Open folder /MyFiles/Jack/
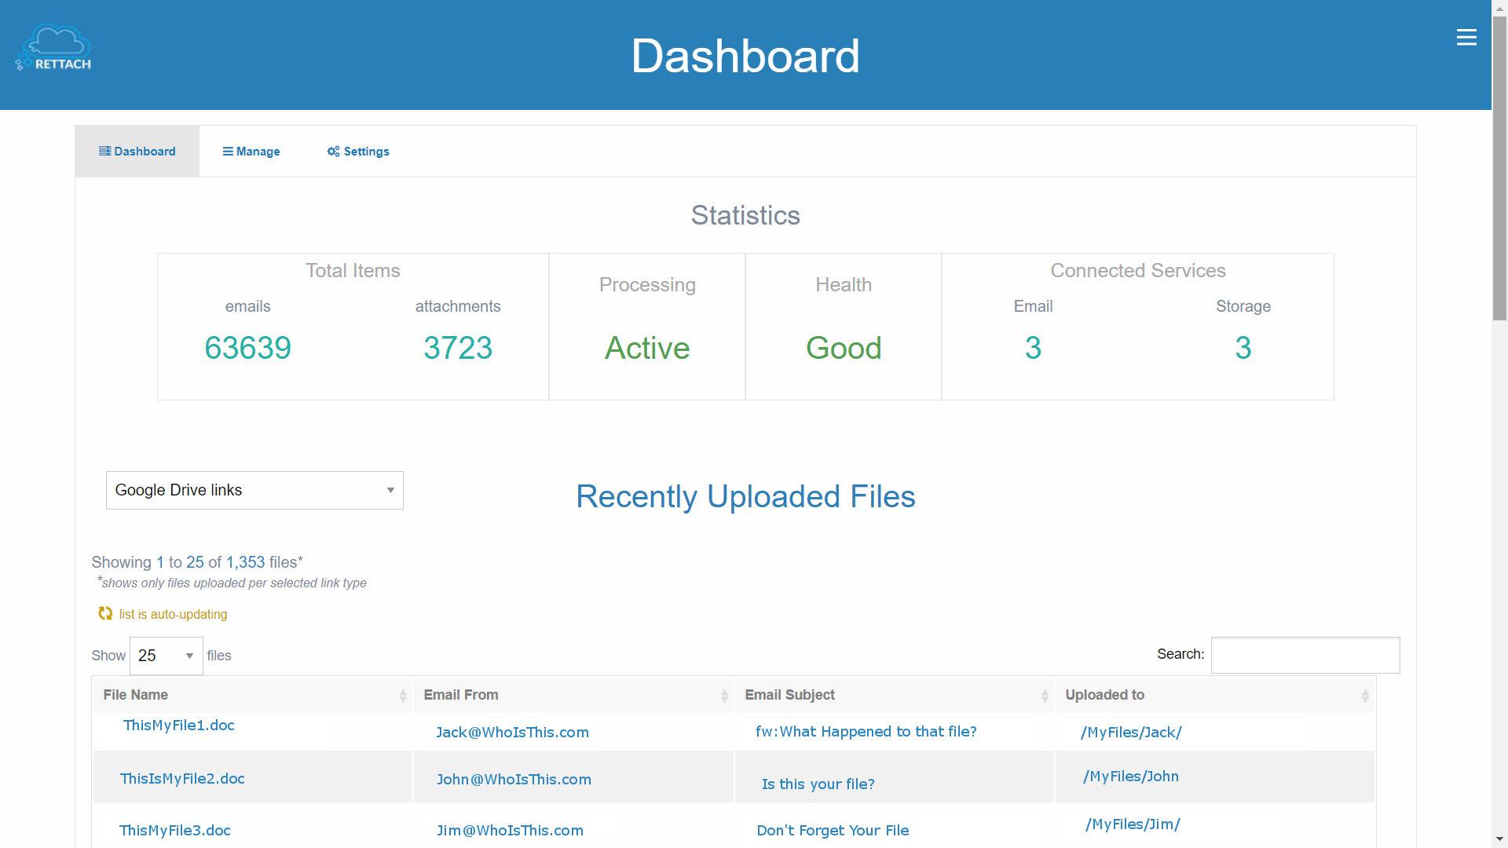Image resolution: width=1508 pixels, height=848 pixels. tap(1131, 732)
